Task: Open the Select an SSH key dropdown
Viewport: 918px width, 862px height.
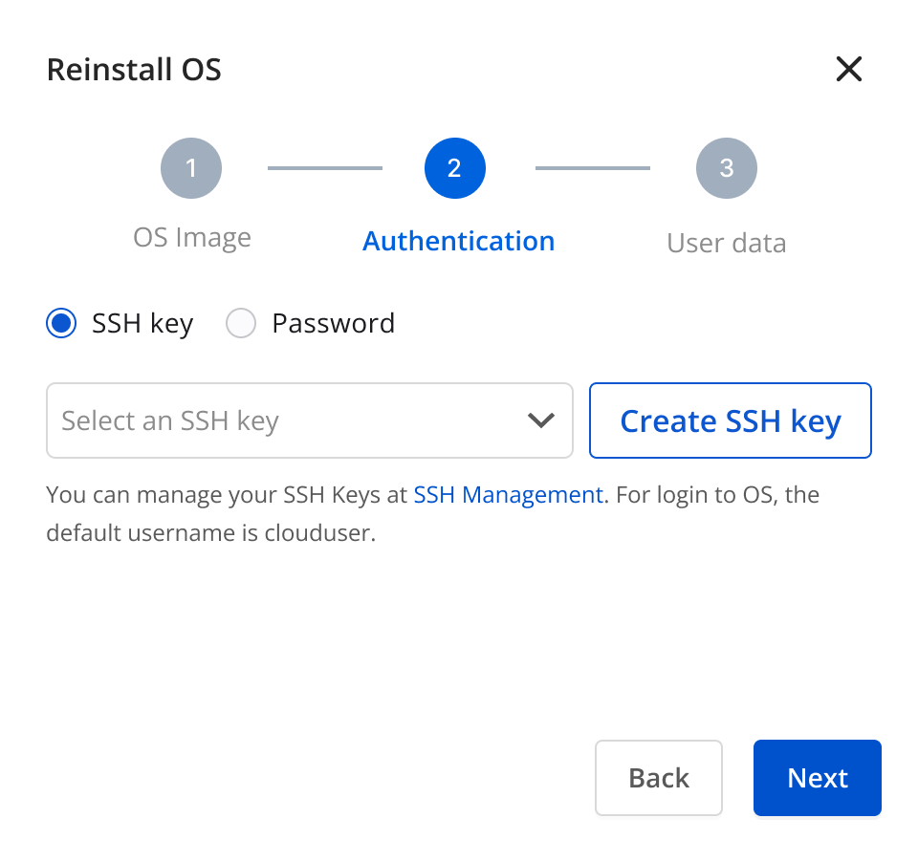Action: tap(310, 420)
